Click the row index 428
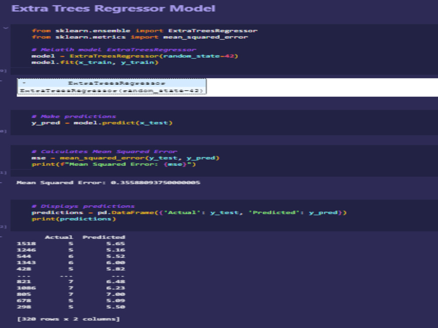The height and width of the screenshot is (328, 438). click(24, 269)
